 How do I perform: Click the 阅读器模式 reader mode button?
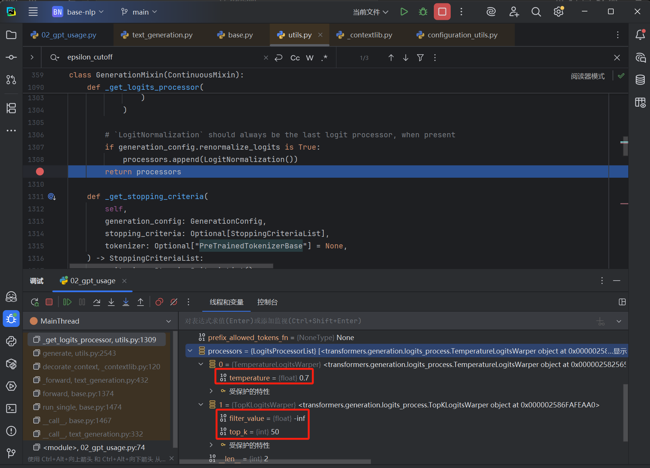(587, 76)
